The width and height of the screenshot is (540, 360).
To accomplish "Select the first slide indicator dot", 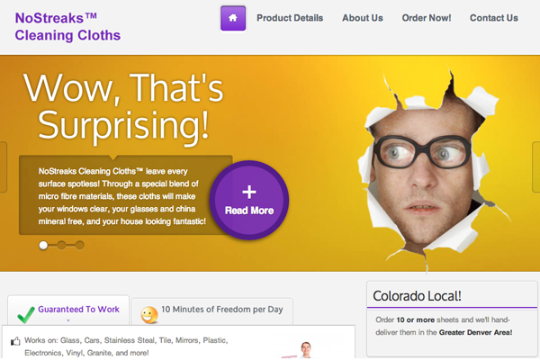I will coord(43,245).
